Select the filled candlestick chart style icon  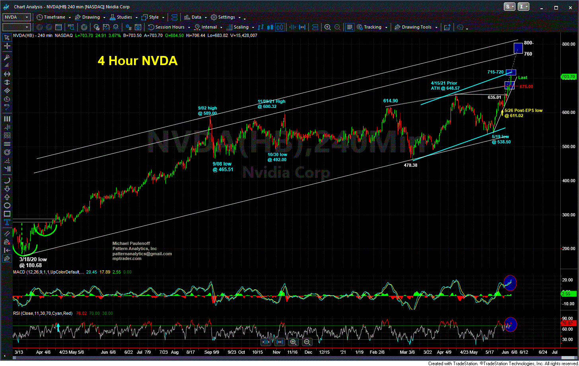(x=270, y=27)
